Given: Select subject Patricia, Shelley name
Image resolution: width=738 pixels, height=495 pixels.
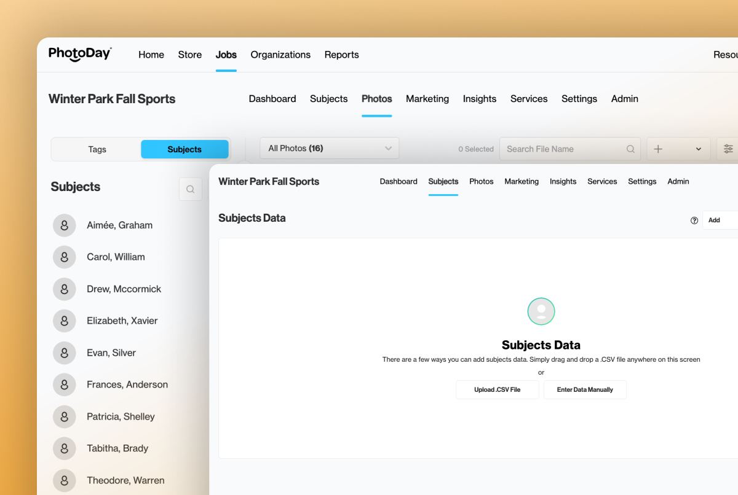Looking at the screenshot, I should tap(121, 417).
